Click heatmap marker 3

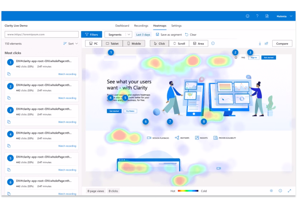point(250,52)
